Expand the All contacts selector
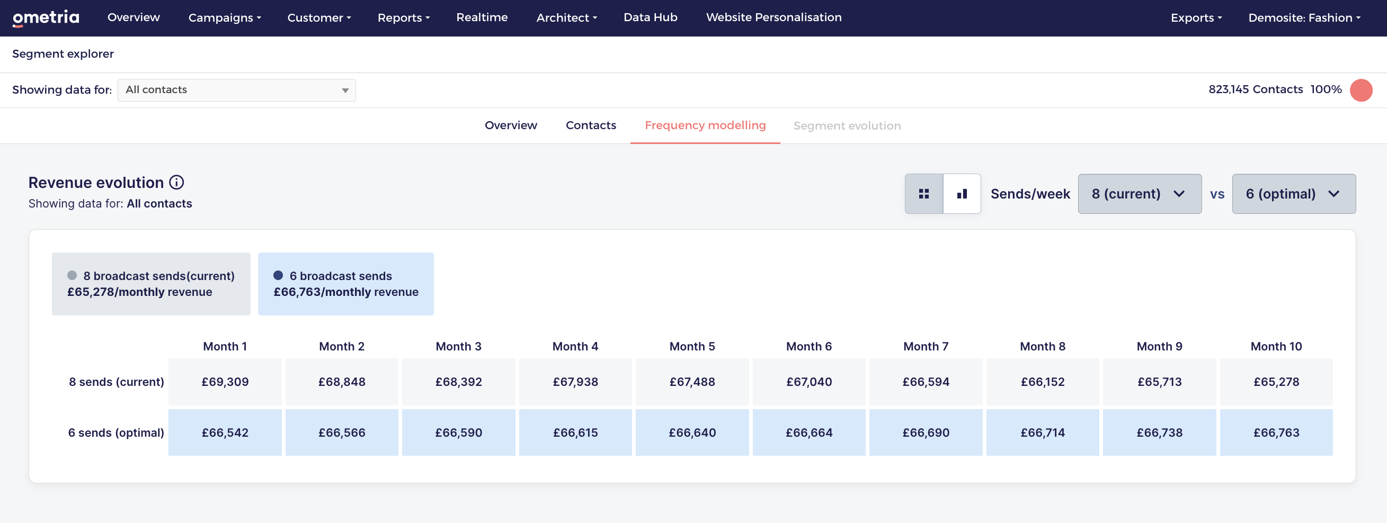The height and width of the screenshot is (523, 1387). pyautogui.click(x=236, y=90)
